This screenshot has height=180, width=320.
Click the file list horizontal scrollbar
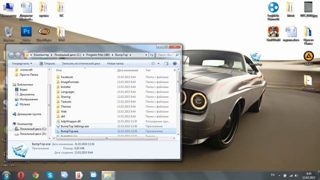[x=106, y=138]
